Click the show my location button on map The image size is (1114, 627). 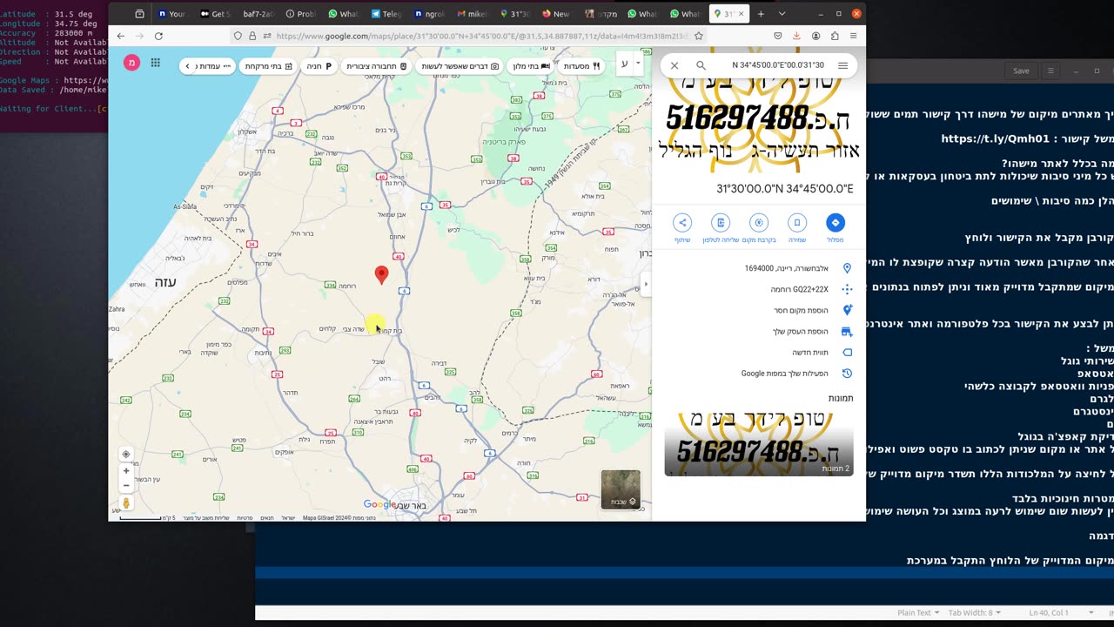coord(126,455)
